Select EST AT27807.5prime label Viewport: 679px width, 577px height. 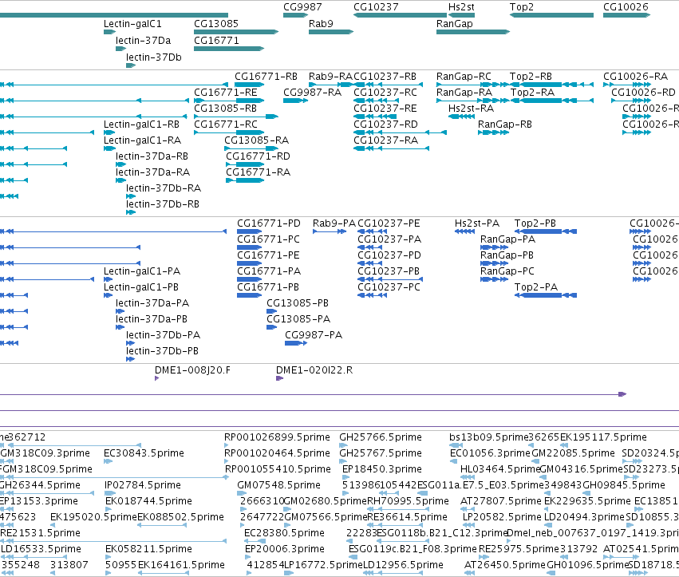[x=500, y=502]
